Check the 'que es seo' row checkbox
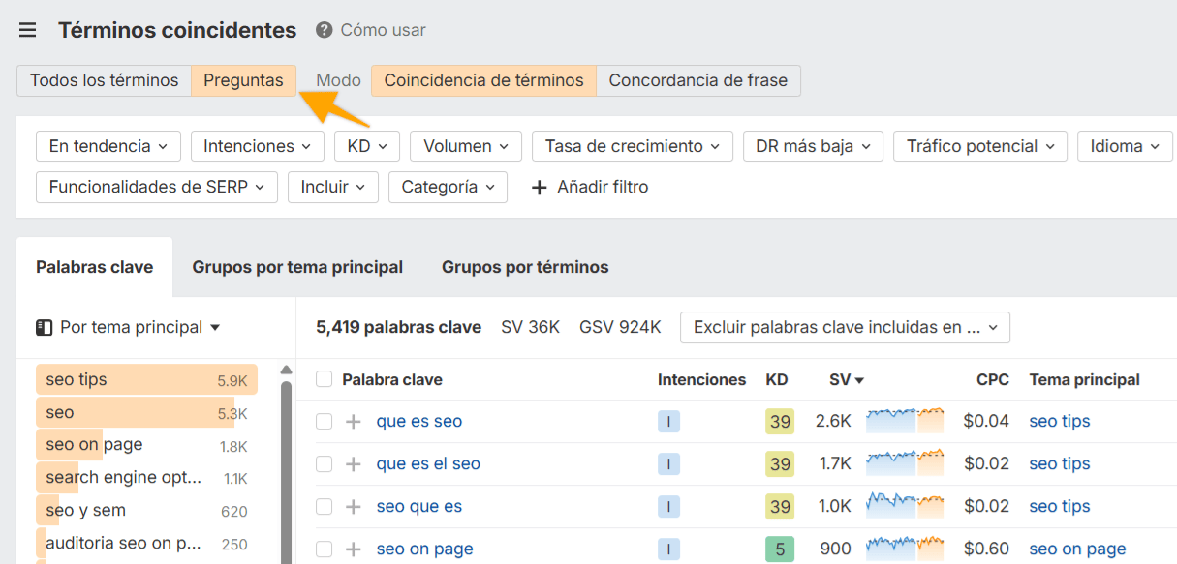Viewport: 1177px width, 564px height. tap(325, 422)
